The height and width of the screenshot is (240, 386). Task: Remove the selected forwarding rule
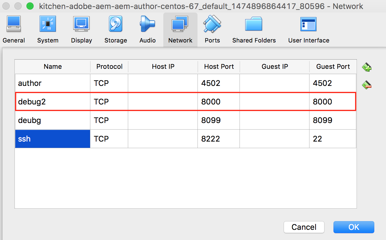click(367, 85)
